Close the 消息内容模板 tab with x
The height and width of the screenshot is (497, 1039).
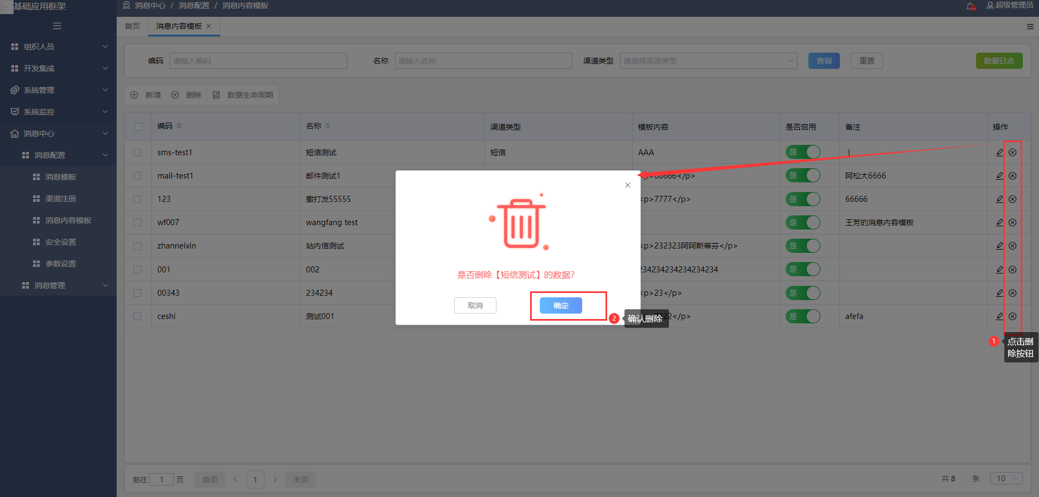click(x=208, y=26)
